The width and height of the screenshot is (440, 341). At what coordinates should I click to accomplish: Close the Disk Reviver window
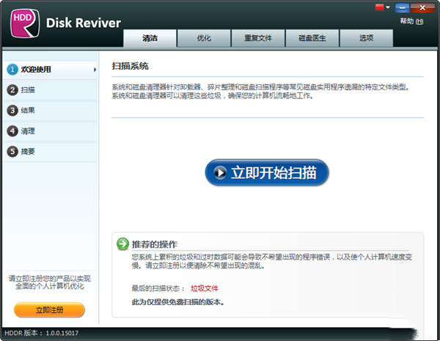[422, 8]
